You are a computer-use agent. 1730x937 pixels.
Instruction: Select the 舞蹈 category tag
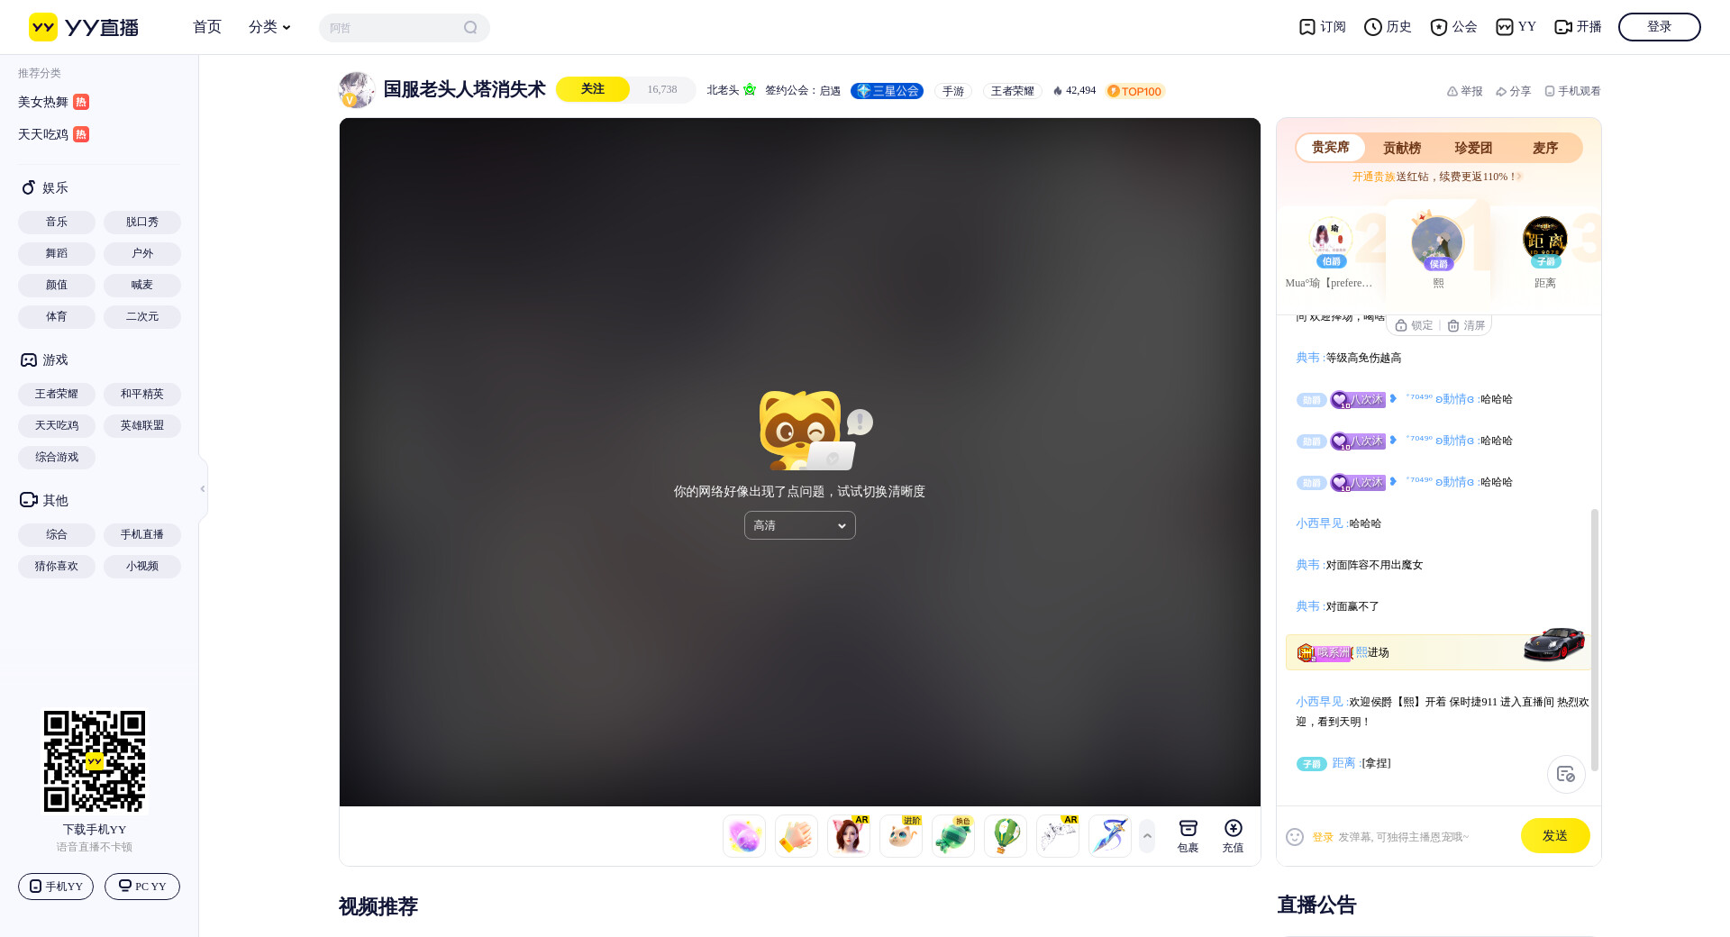pyautogui.click(x=57, y=253)
